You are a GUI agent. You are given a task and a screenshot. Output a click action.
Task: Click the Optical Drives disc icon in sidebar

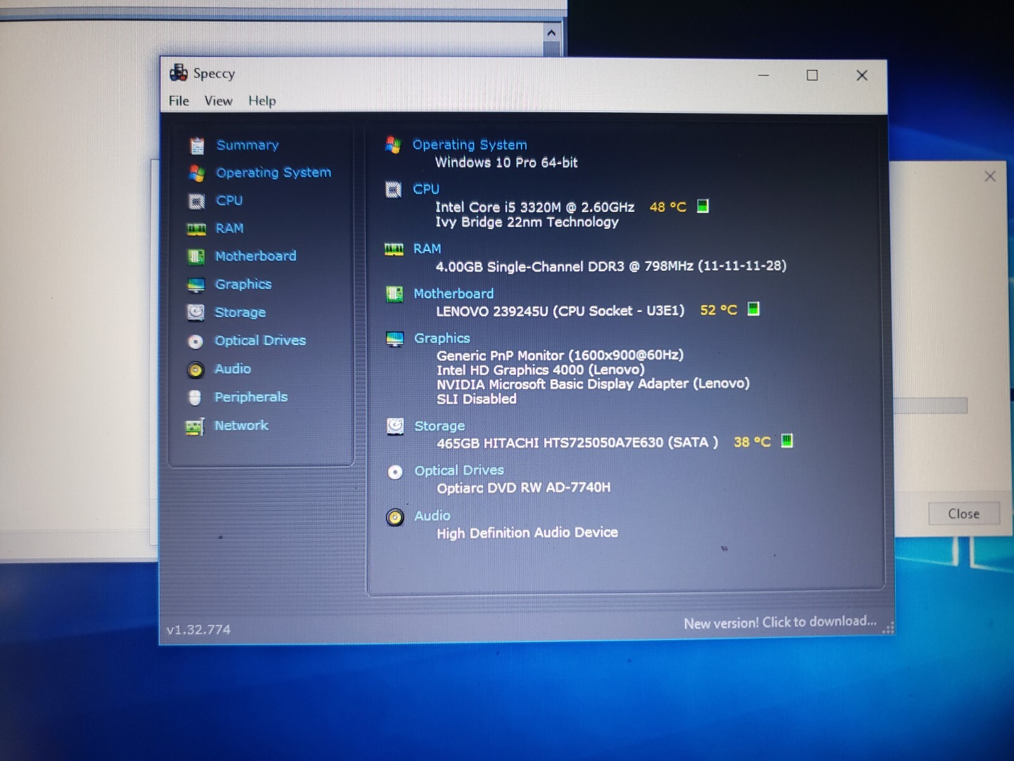point(195,341)
